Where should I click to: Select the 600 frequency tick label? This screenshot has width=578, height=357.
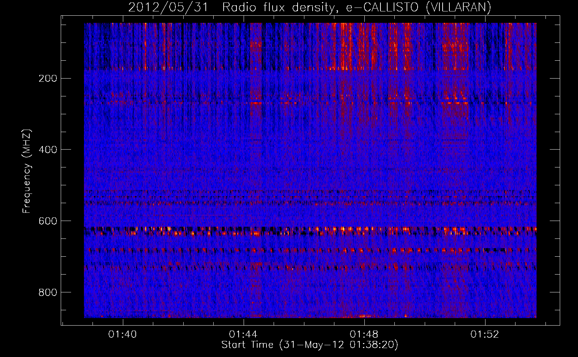coord(48,221)
